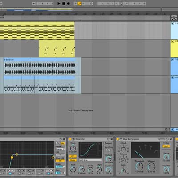Click the Saturator Dry/Wet knob
This screenshot has width=178, height=178.
pyautogui.click(x=109, y=170)
